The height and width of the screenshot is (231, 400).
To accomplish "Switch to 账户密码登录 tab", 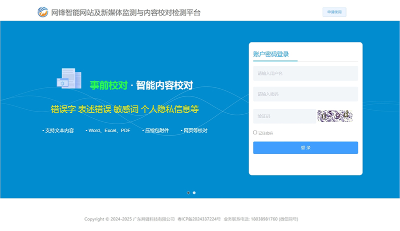I will (x=271, y=54).
